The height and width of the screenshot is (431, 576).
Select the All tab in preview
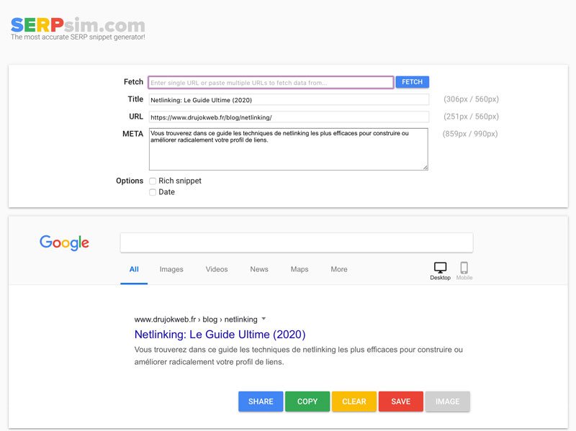point(134,269)
